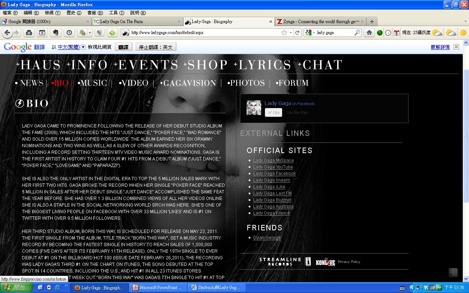This screenshot has width=469, height=293.
Task: Open the LYRICS navigation item
Action: point(263,65)
